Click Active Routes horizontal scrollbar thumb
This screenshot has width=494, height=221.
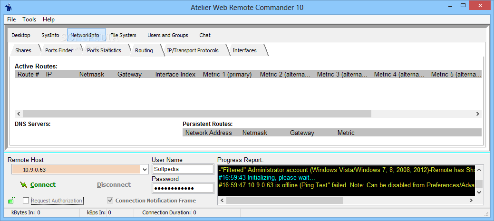(x=197, y=114)
